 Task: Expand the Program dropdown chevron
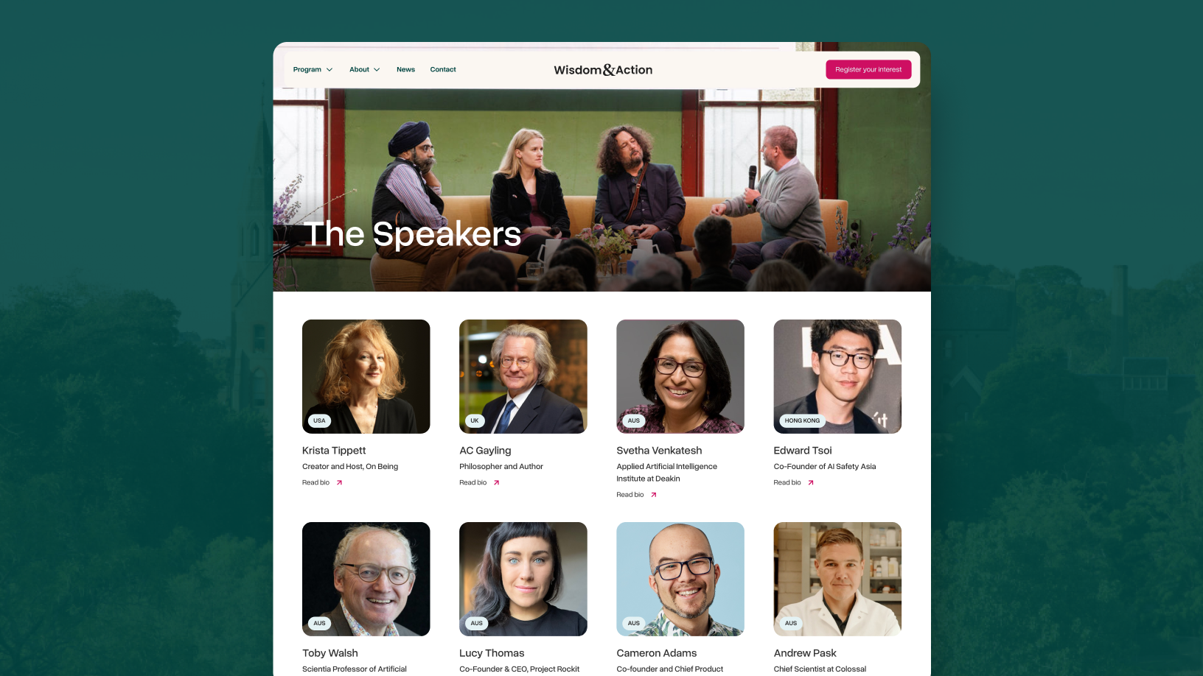tap(329, 70)
